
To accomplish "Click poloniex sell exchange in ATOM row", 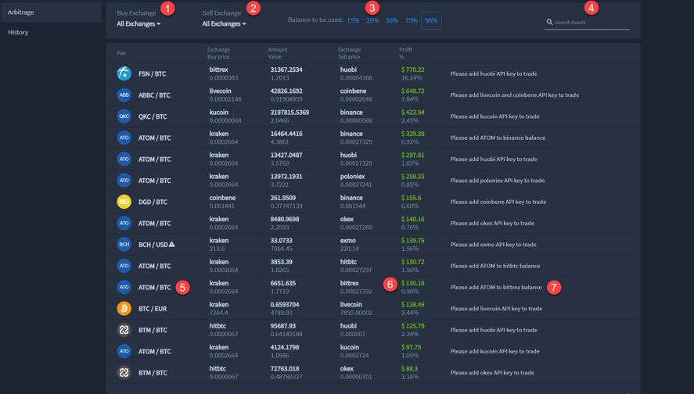I will coord(352,177).
